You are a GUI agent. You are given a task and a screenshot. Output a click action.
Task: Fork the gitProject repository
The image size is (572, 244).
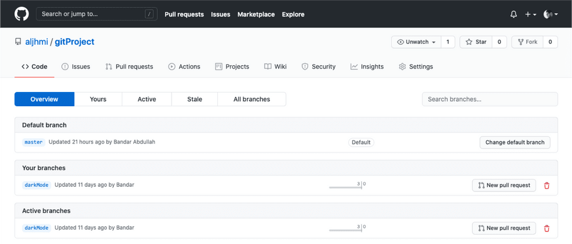tap(527, 42)
